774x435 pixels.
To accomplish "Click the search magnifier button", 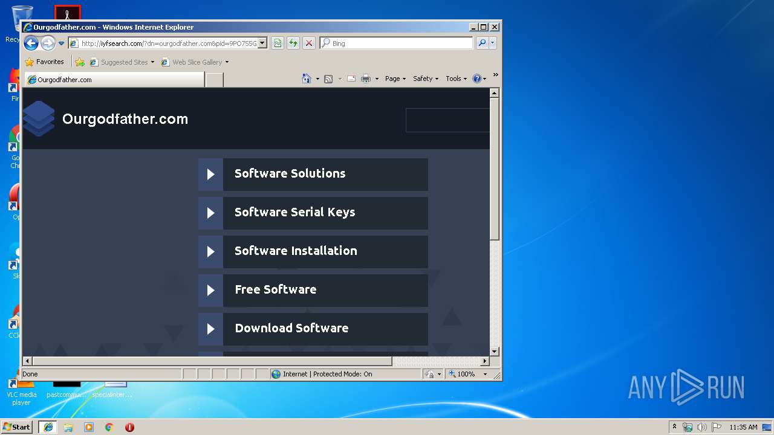I will click(482, 43).
